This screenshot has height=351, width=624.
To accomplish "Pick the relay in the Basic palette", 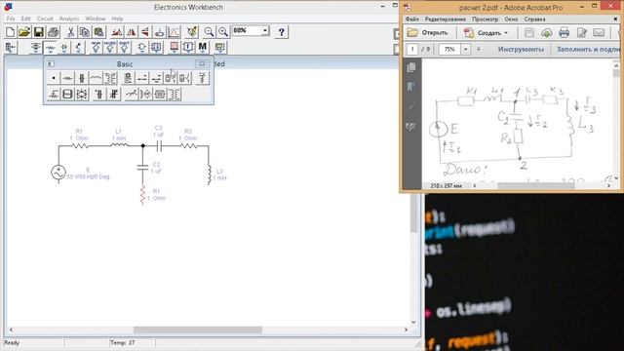I will pyautogui.click(x=128, y=78).
